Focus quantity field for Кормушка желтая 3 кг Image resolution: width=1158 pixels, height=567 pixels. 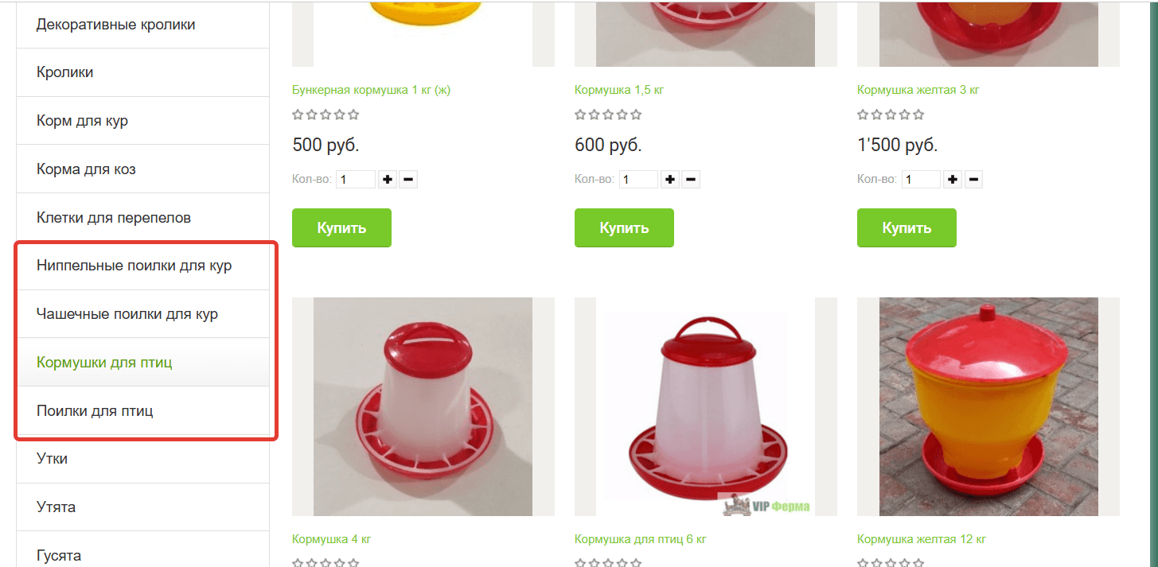pos(921,180)
